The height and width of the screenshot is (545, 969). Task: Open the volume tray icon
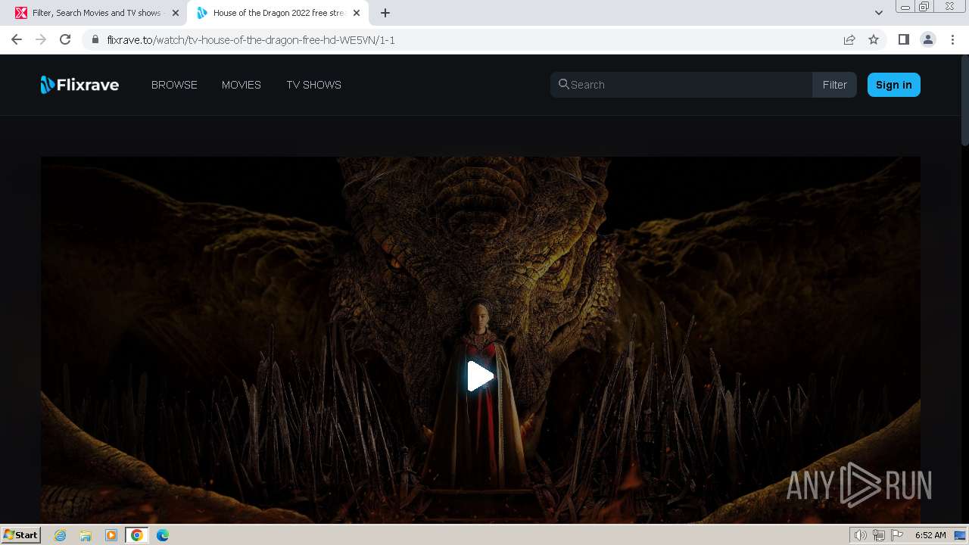click(x=861, y=535)
